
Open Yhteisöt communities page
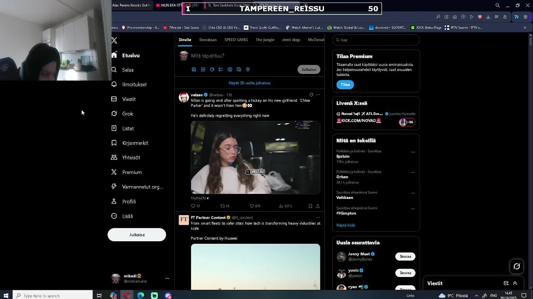(126, 157)
